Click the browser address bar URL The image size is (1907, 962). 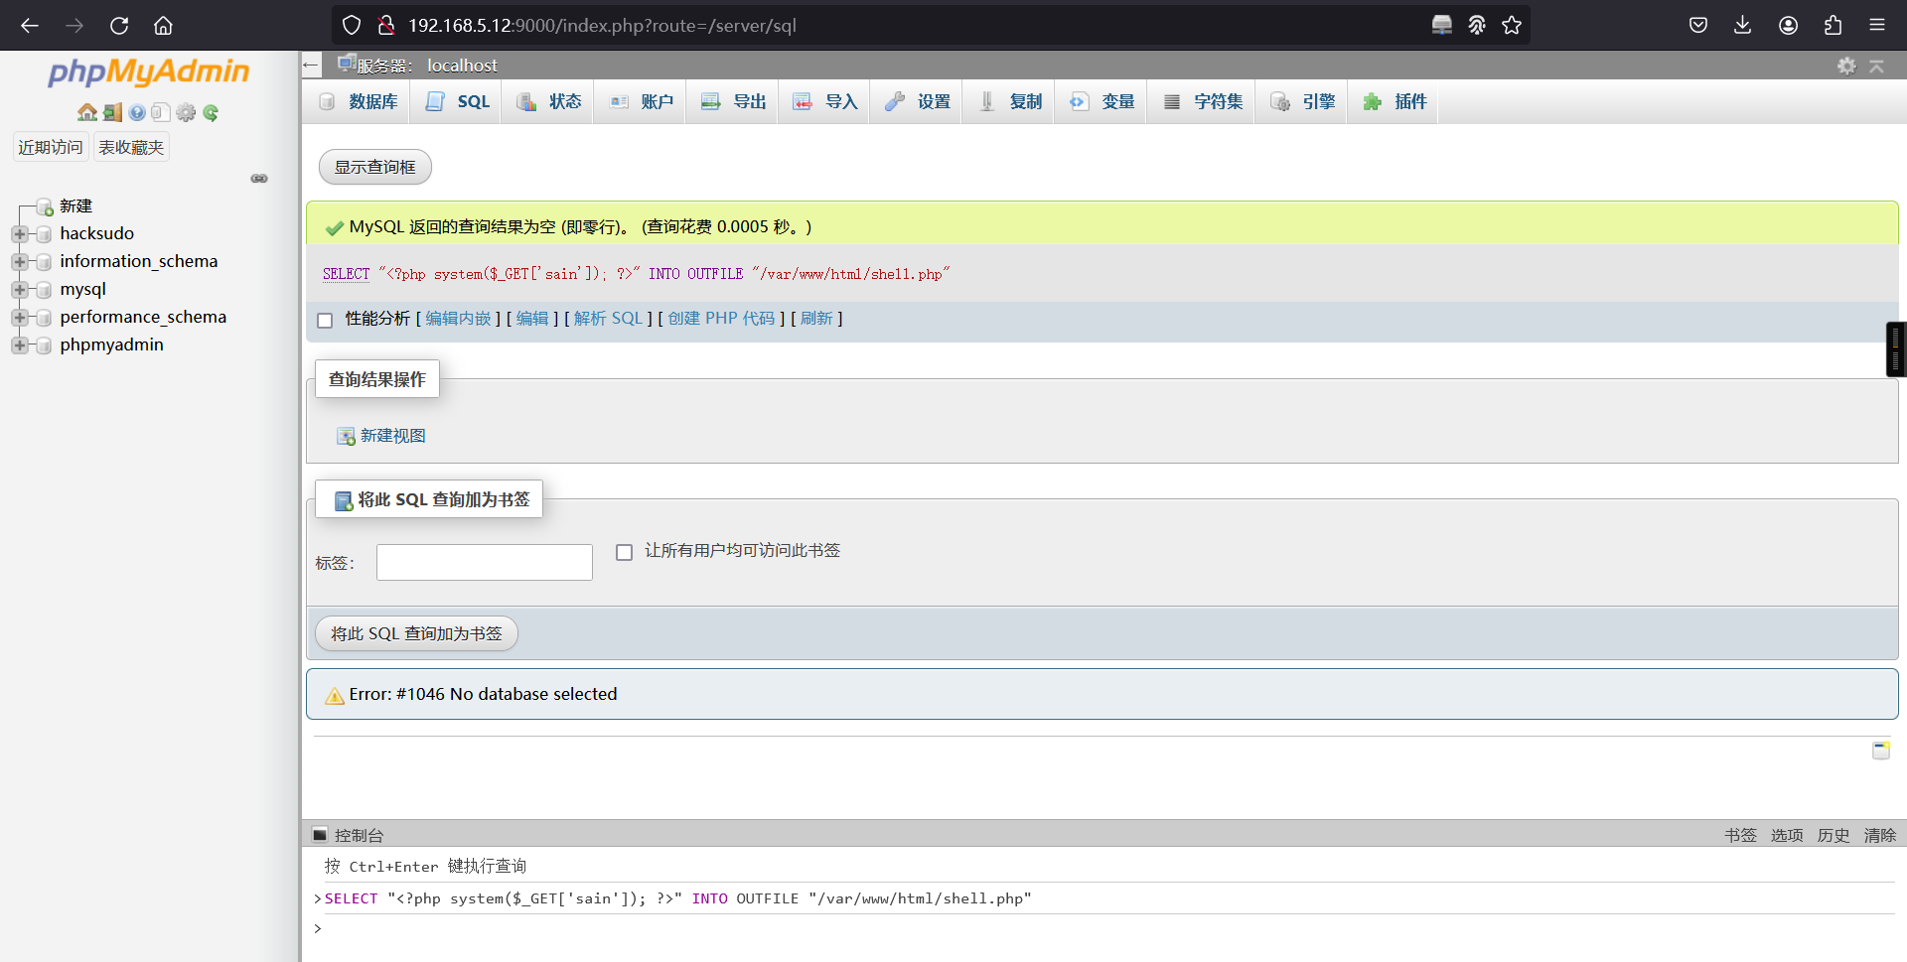coord(602,25)
